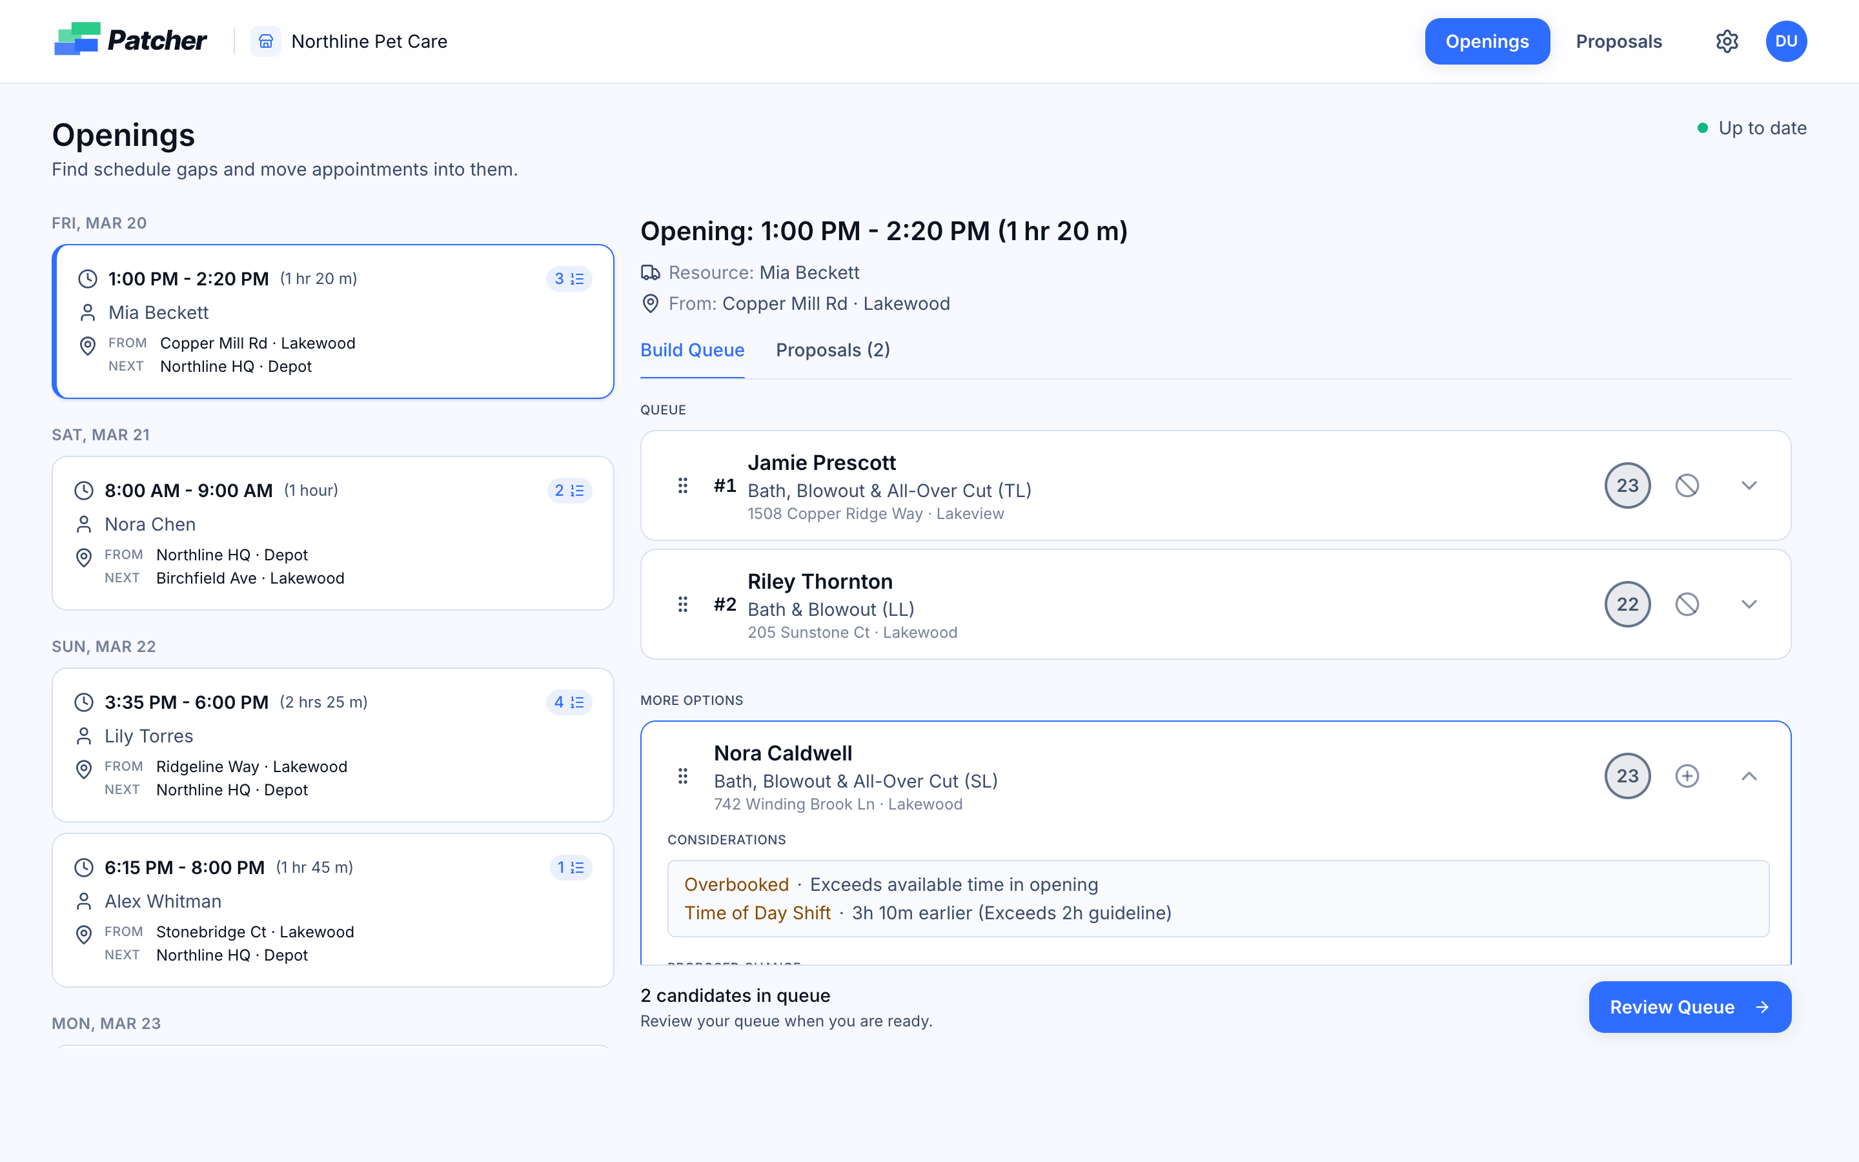Click the candidate count badge on Friday's opening
Screen dimensions: 1859x1162
pyautogui.click(x=569, y=278)
